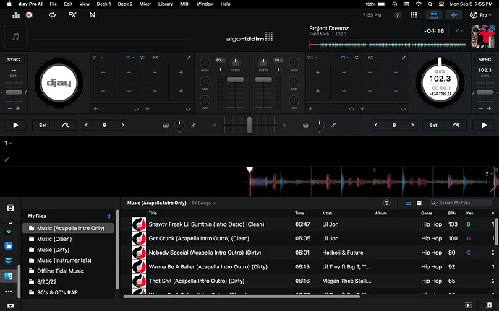The height and width of the screenshot is (311, 499).
Task: Open the library filter icon
Action: (387, 203)
